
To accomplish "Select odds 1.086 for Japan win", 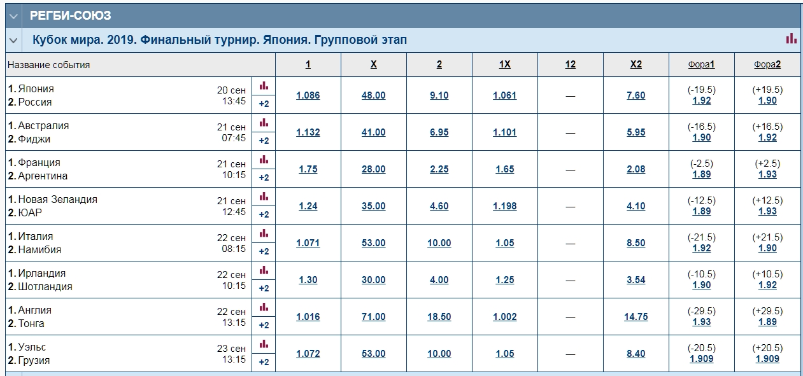I will click(308, 95).
